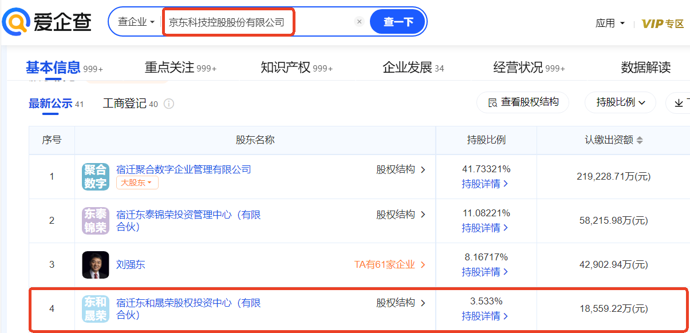This screenshot has width=690, height=333.
Task: View 持股详情 for the 3.533% holding
Action: [x=486, y=316]
